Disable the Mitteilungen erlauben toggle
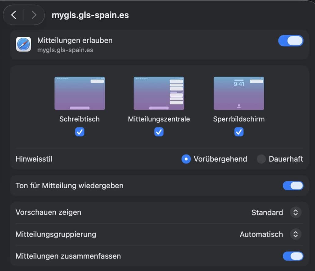Image resolution: width=315 pixels, height=271 pixels. coord(291,40)
